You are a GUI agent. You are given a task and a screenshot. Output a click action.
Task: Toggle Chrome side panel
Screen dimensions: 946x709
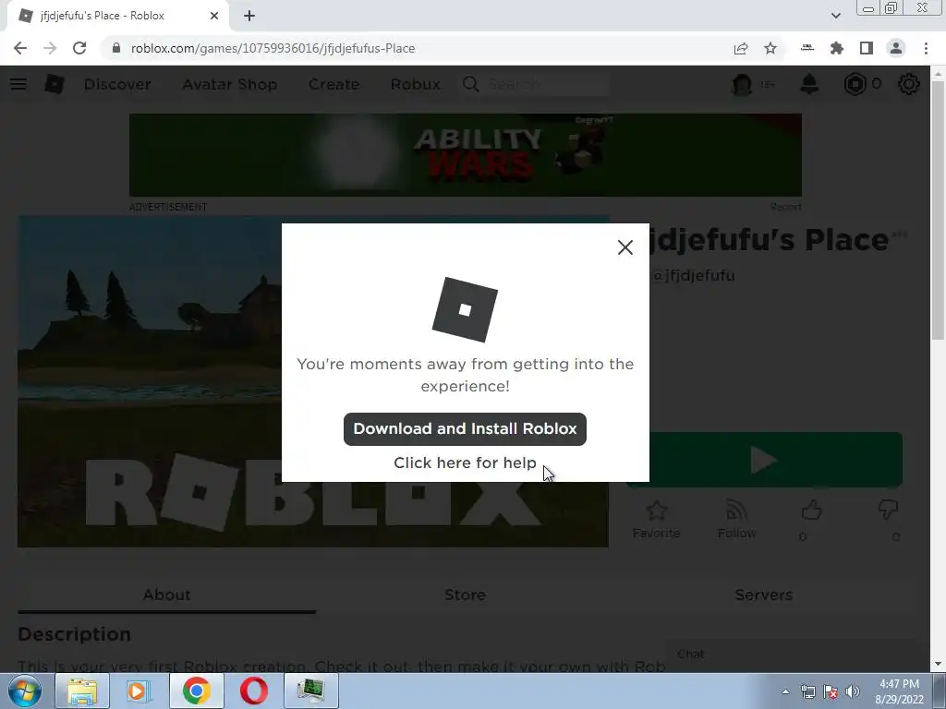[x=867, y=48]
